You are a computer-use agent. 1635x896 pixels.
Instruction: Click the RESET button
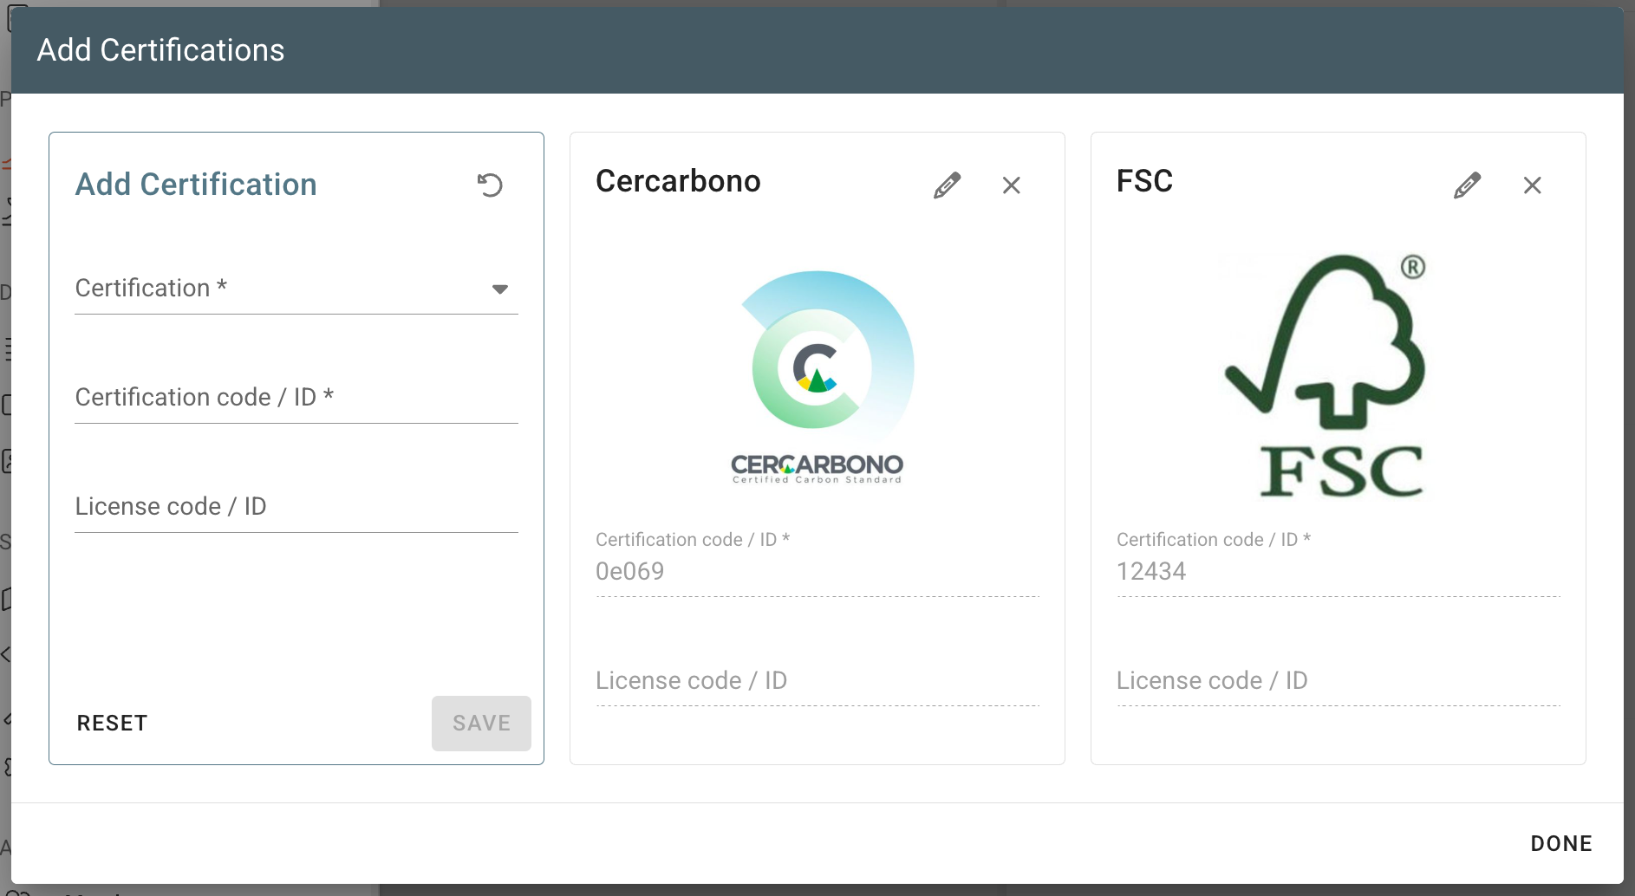[x=113, y=724]
